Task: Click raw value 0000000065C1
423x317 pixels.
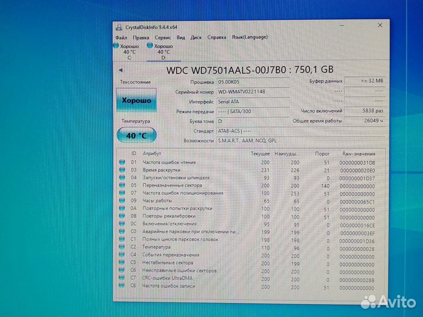Action: (357, 202)
